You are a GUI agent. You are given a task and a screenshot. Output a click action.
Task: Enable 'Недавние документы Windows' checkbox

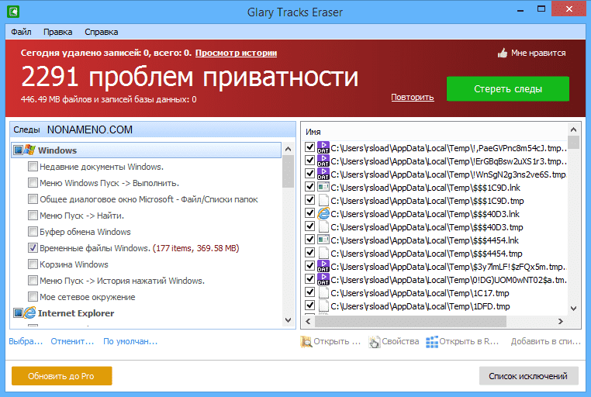pyautogui.click(x=33, y=167)
